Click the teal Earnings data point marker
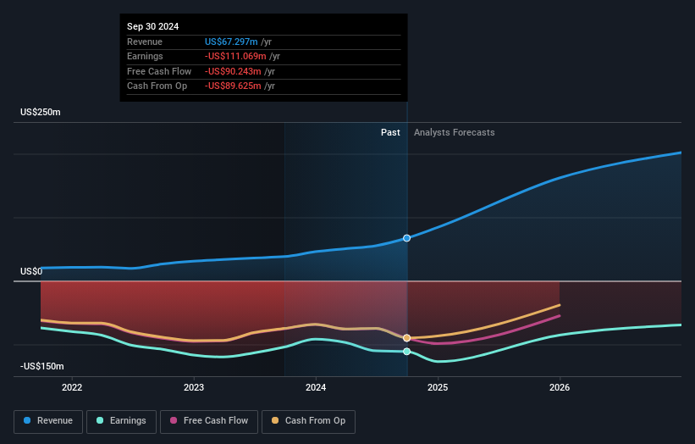This screenshot has height=444, width=695. point(406,352)
